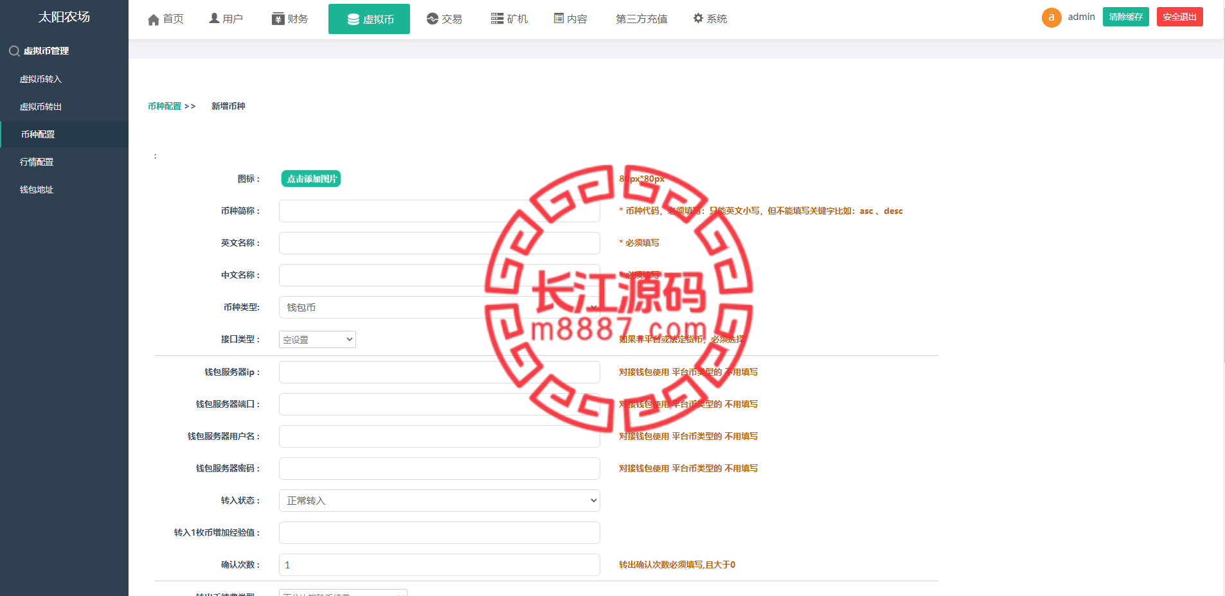Open the 矿机 menu
Viewport: 1225px width, 596px height.
509,19
